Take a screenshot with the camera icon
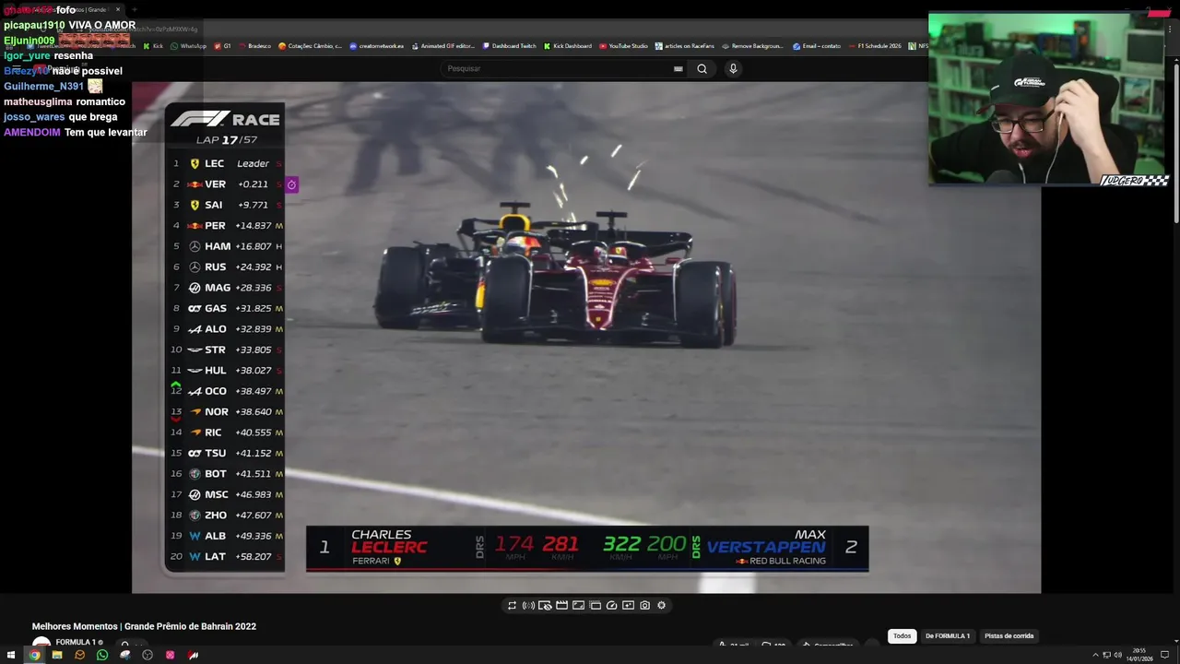 click(x=644, y=605)
